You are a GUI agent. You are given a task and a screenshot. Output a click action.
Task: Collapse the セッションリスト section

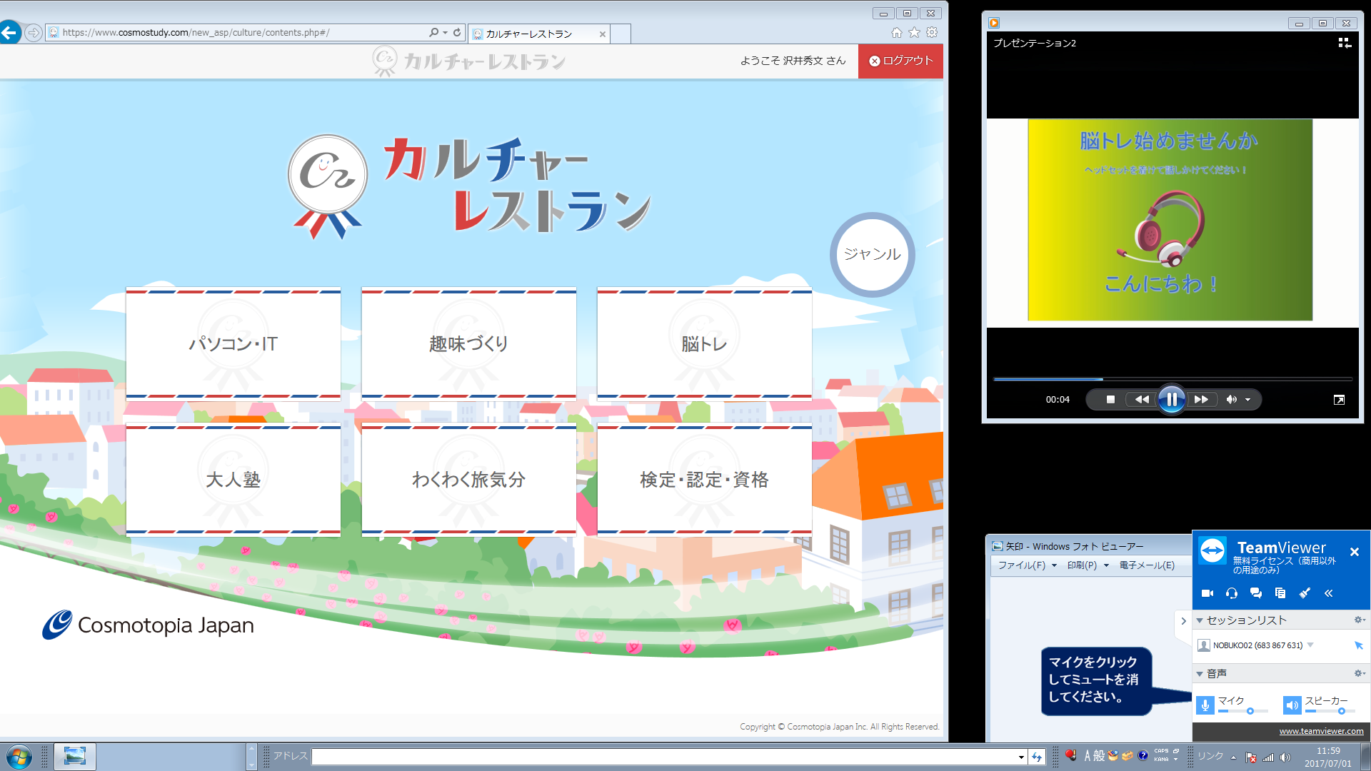coord(1200,620)
